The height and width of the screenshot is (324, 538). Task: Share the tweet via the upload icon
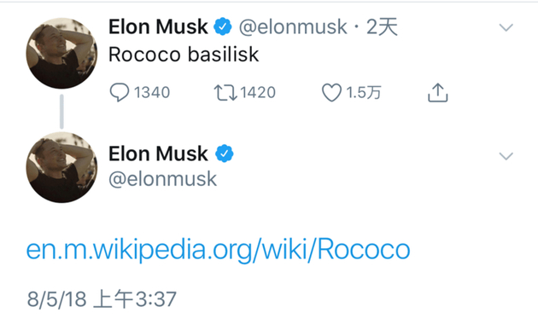tap(438, 92)
